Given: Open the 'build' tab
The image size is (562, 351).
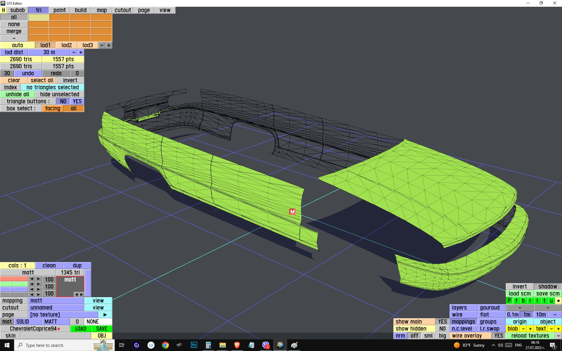Looking at the screenshot, I should (80, 10).
